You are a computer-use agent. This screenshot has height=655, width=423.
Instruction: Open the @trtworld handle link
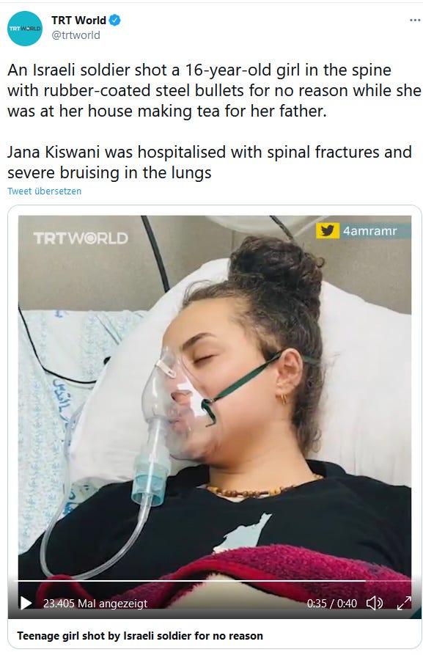76,35
